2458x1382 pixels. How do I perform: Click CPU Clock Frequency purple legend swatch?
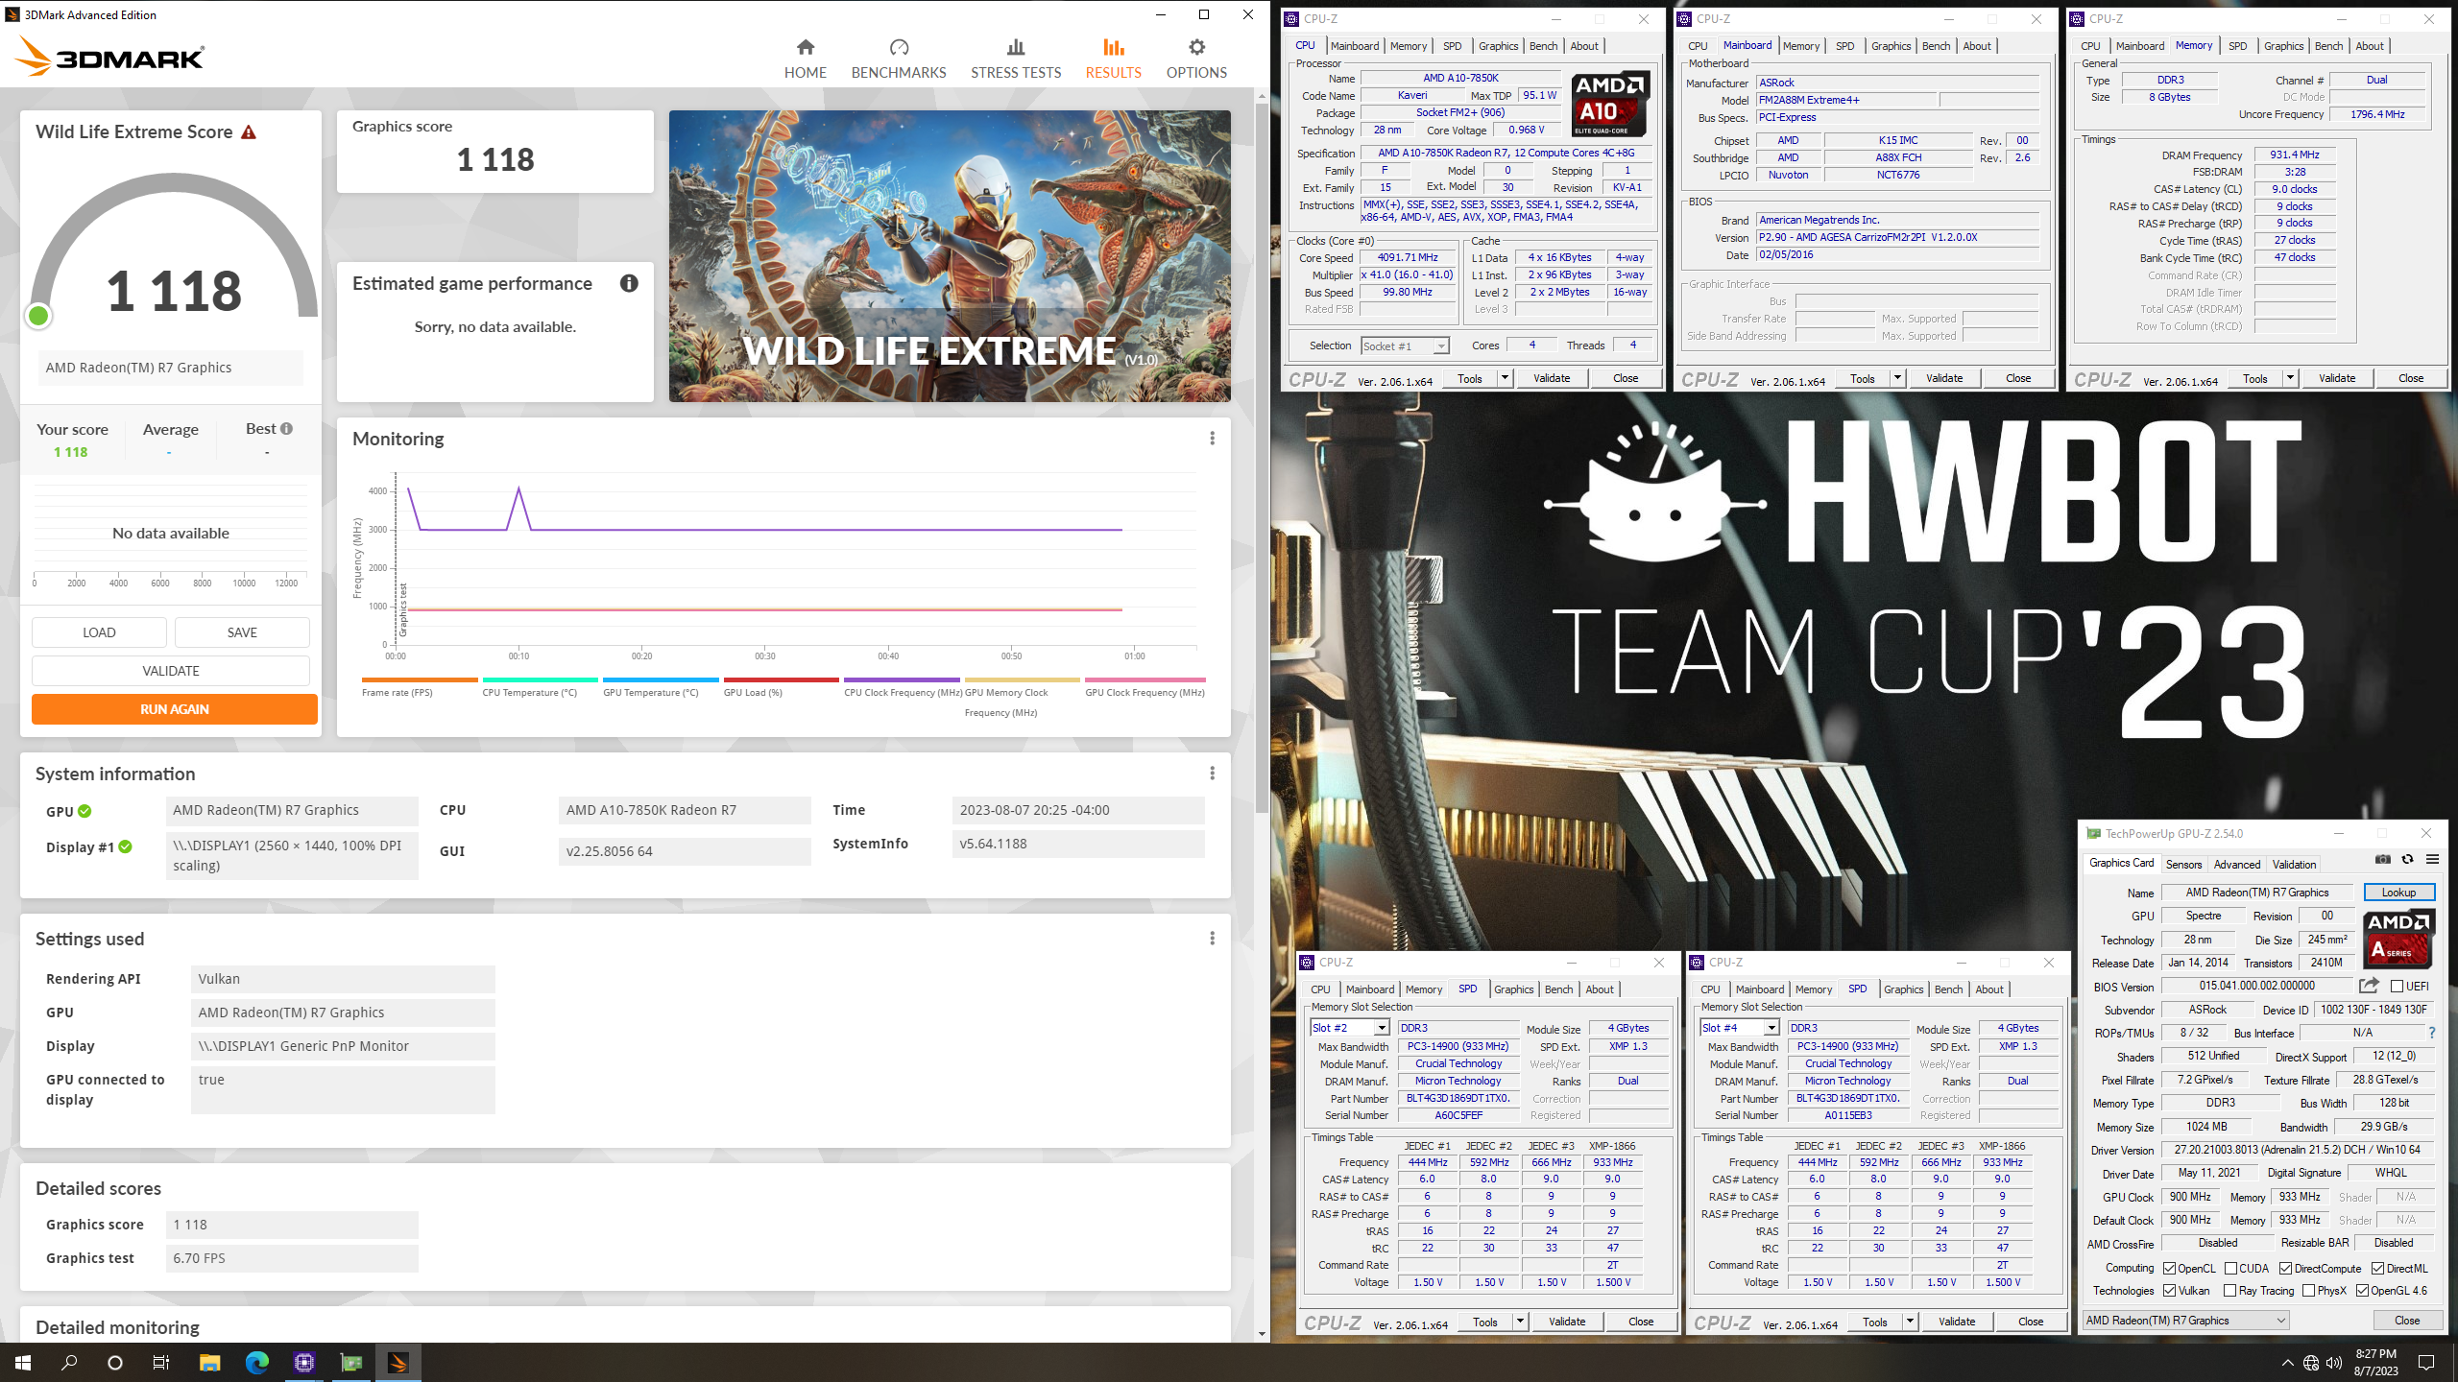(x=902, y=679)
